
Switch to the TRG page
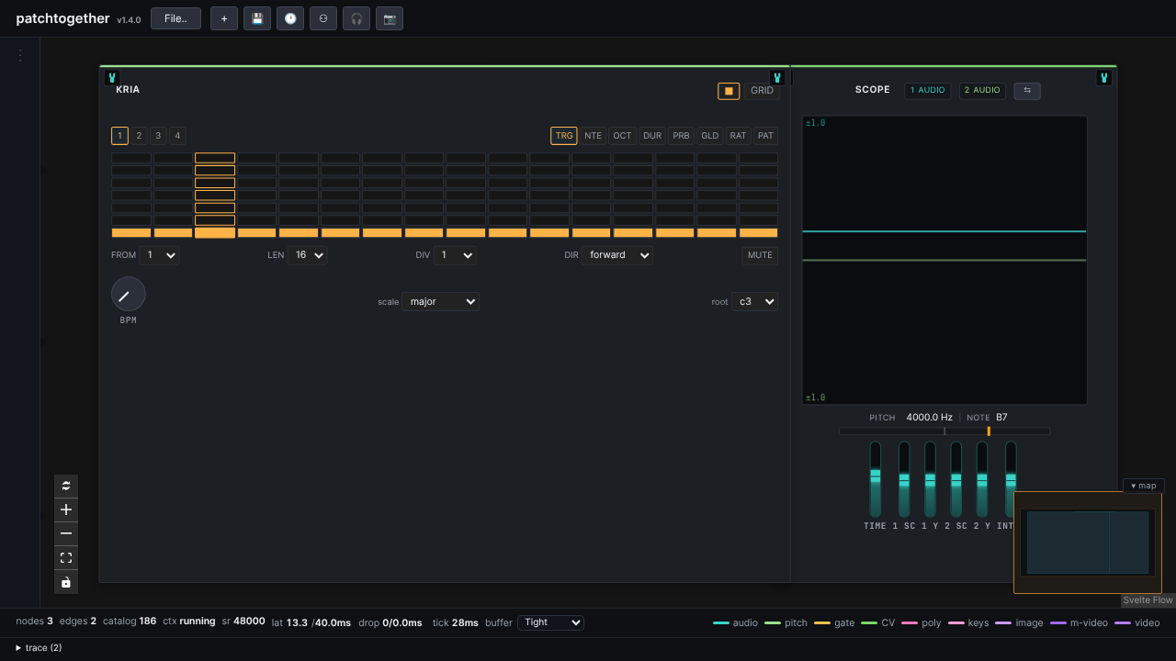(x=564, y=136)
